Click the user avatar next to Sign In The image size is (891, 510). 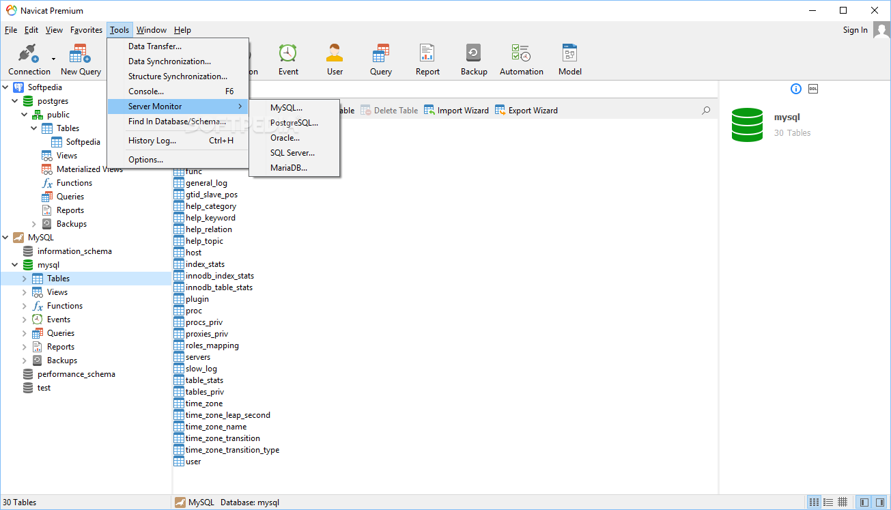click(x=881, y=31)
